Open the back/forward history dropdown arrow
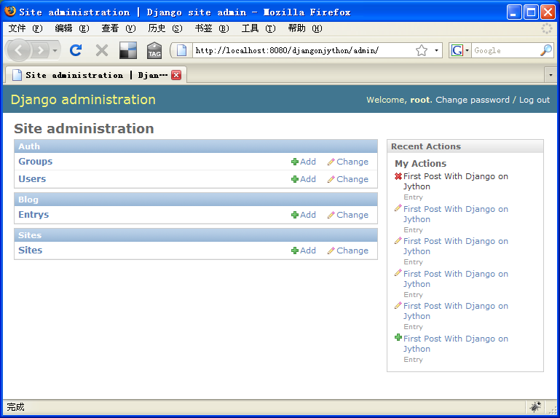 coord(55,50)
